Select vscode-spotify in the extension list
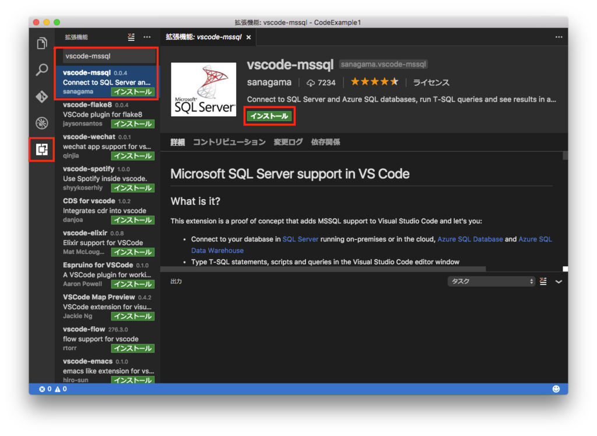 coord(108,178)
